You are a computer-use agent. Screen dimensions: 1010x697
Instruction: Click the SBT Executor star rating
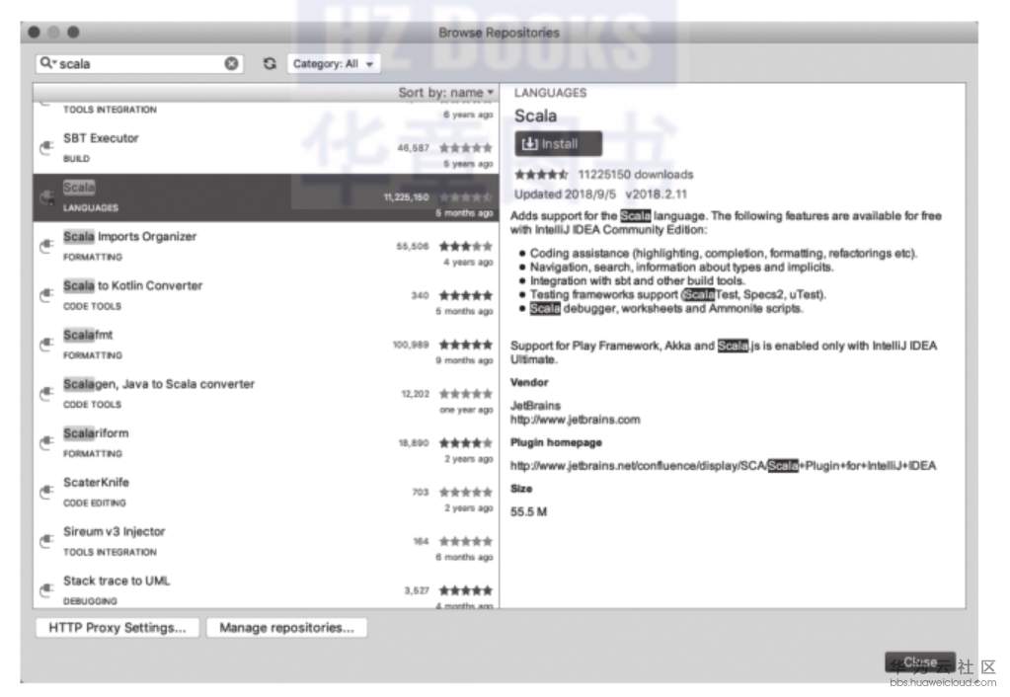pos(466,148)
